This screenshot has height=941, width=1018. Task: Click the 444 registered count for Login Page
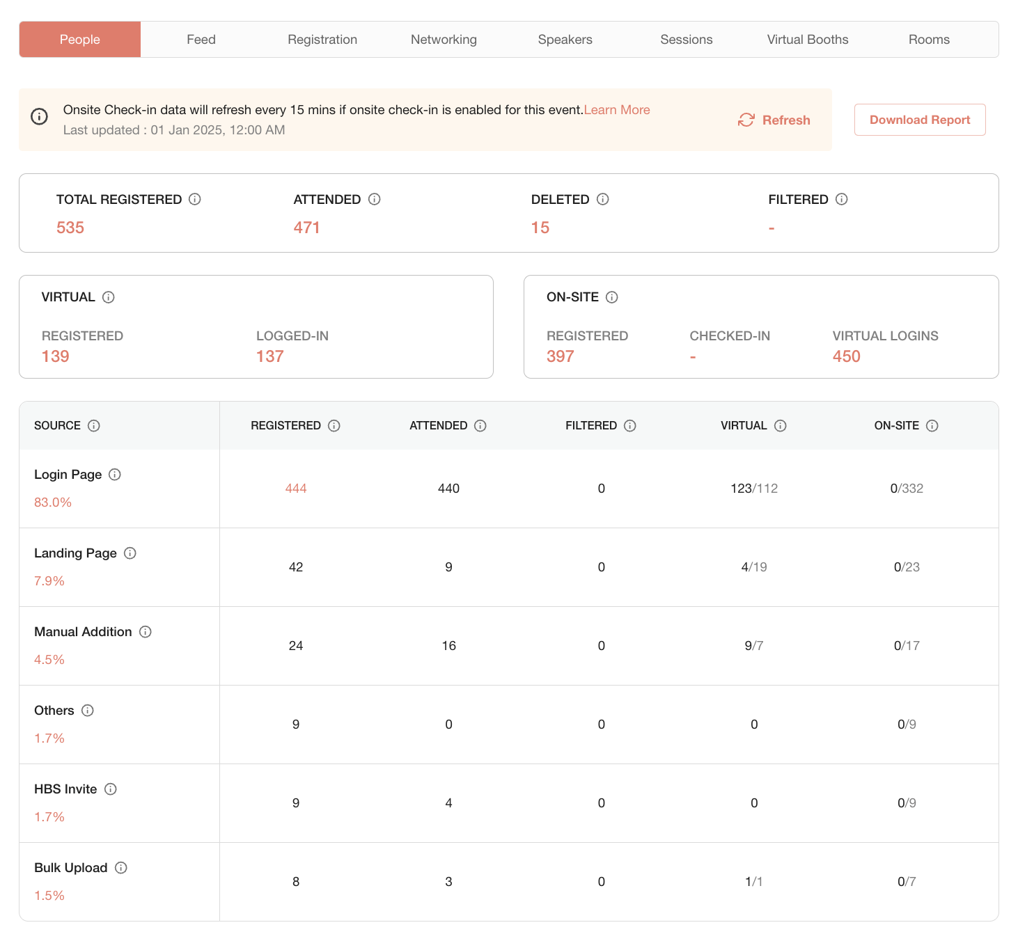tap(296, 489)
